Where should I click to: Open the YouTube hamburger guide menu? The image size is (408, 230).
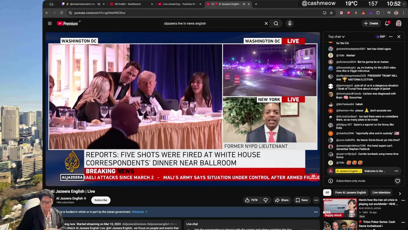tap(50, 23)
